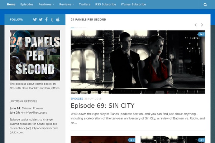The height and width of the screenshot is (143, 215).
Task: Go to previous slide arrow
Action: (x=196, y=25)
